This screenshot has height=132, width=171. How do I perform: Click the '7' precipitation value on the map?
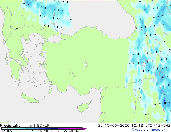pyautogui.click(x=145, y=10)
